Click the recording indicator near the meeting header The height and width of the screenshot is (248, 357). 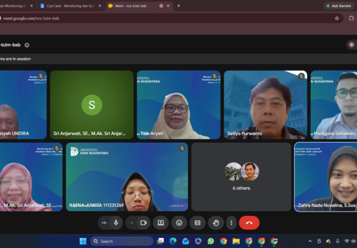coord(352,45)
